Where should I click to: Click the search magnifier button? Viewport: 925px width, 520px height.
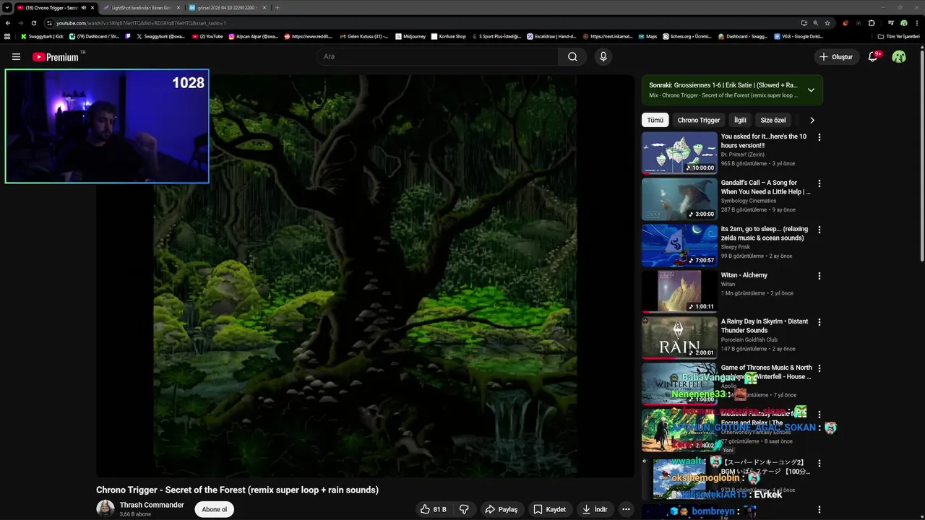click(x=572, y=57)
